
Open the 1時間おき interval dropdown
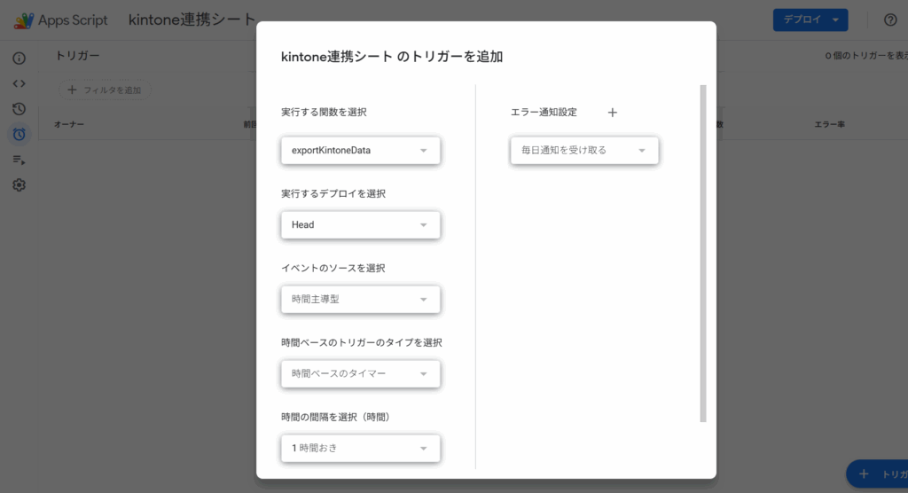tap(360, 449)
